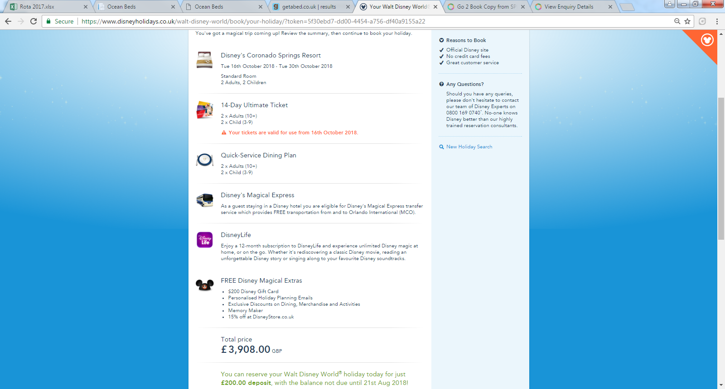The image size is (725, 389).
Task: Click the 14-Day Ultimate Ticket image
Action: [x=204, y=110]
